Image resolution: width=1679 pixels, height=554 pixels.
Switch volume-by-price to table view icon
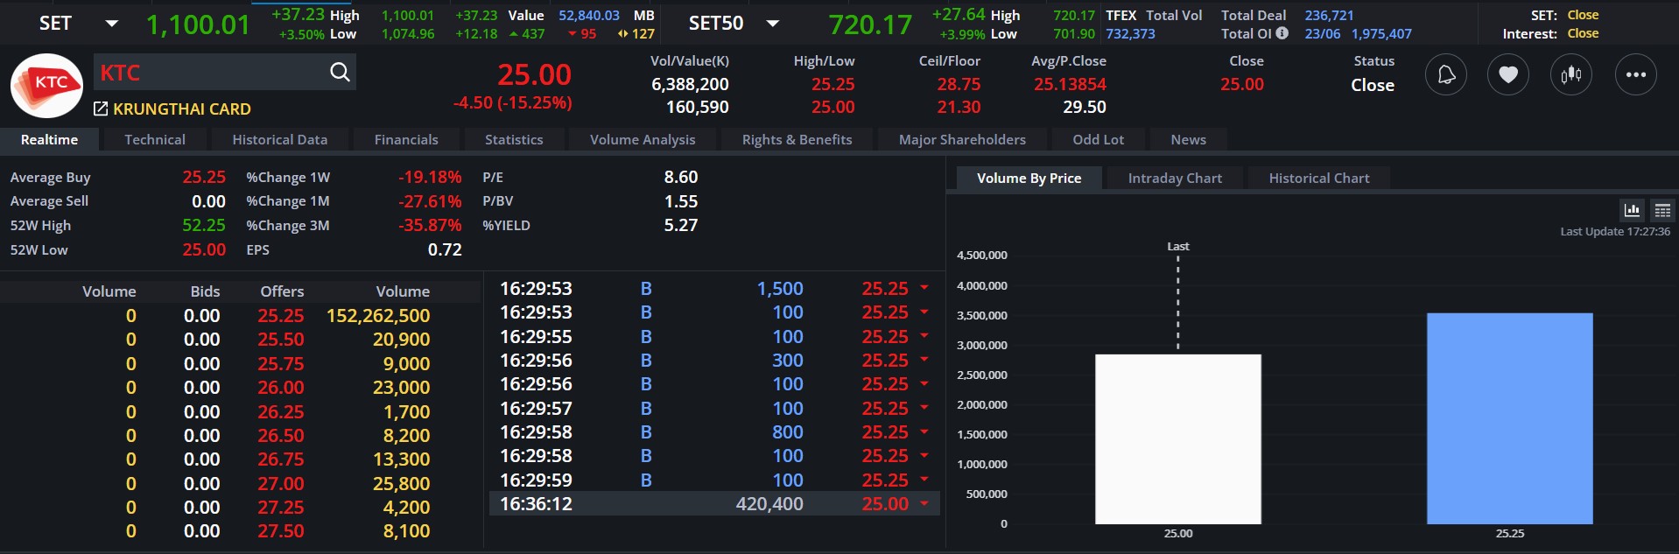tap(1662, 210)
